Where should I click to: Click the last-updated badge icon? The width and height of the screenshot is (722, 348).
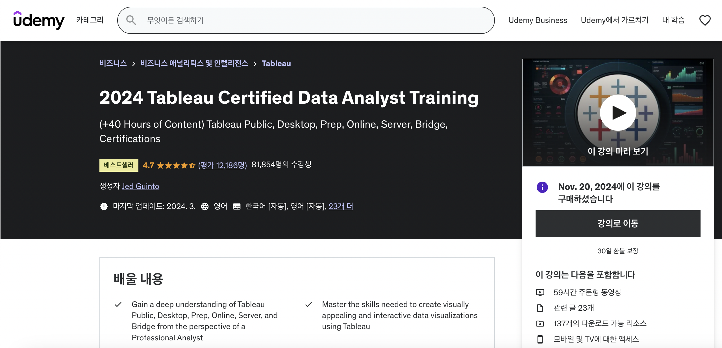104,206
